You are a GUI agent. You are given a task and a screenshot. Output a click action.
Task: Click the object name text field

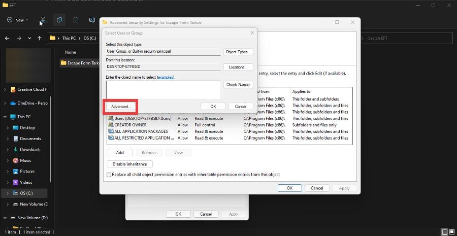[x=163, y=90]
